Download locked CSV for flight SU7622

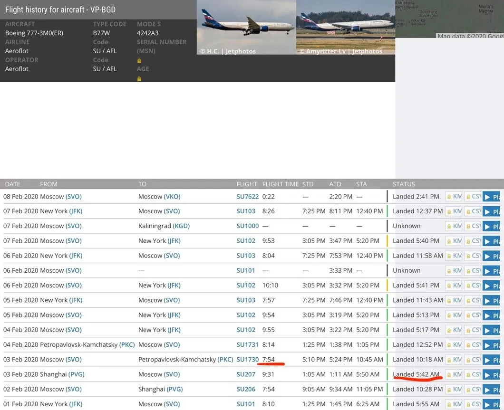(x=473, y=197)
